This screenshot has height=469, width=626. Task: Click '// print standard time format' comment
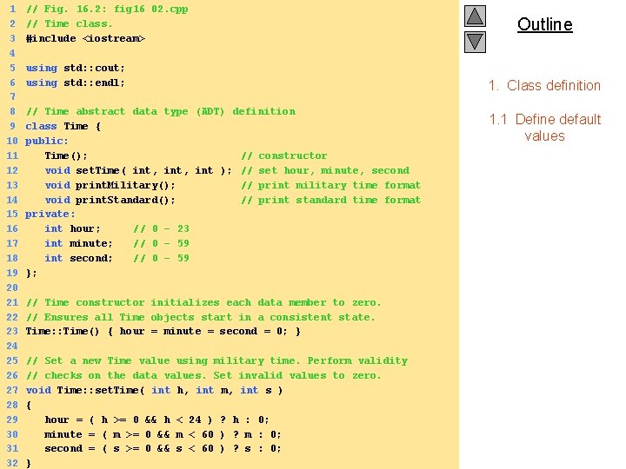[x=331, y=200]
